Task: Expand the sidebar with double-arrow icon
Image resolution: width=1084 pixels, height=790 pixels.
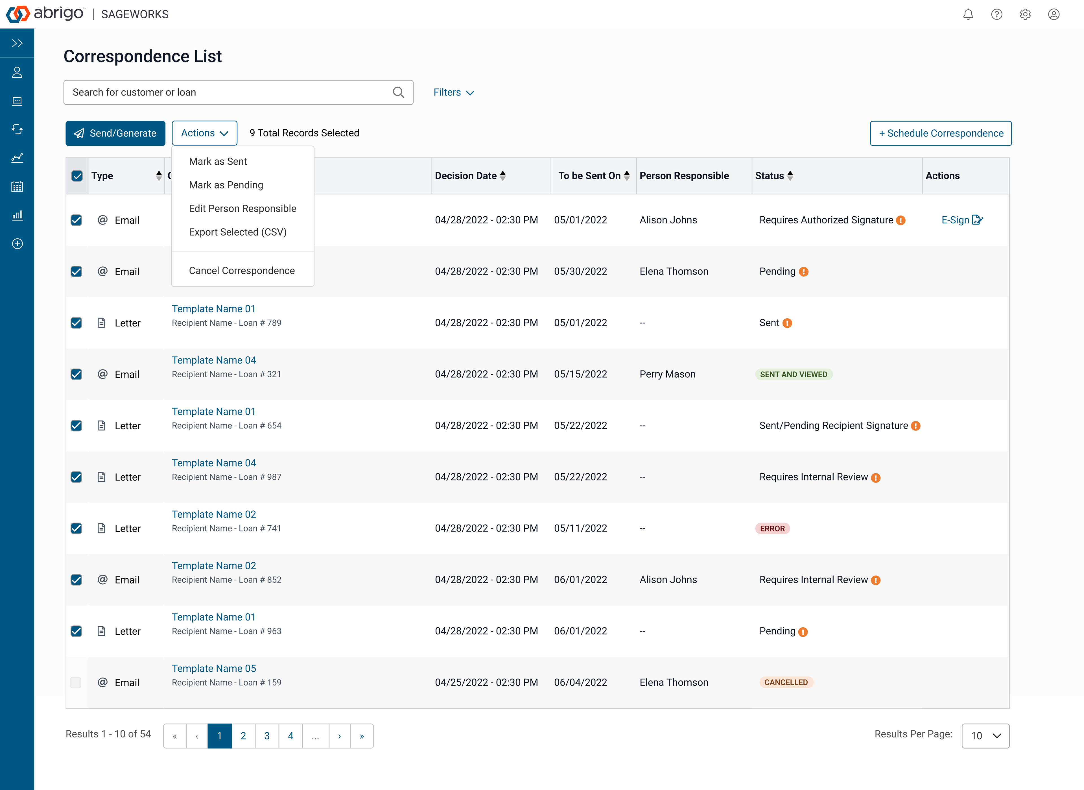Action: [x=17, y=43]
